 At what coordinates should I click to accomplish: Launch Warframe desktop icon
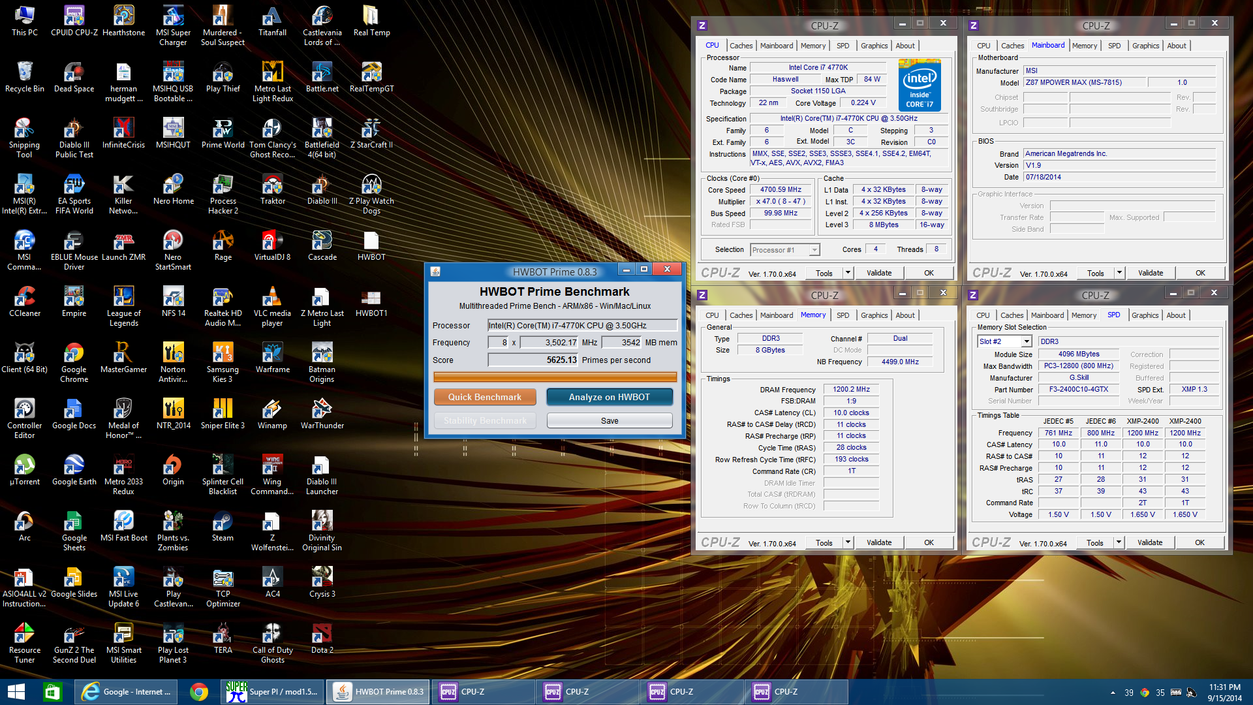coord(272,358)
